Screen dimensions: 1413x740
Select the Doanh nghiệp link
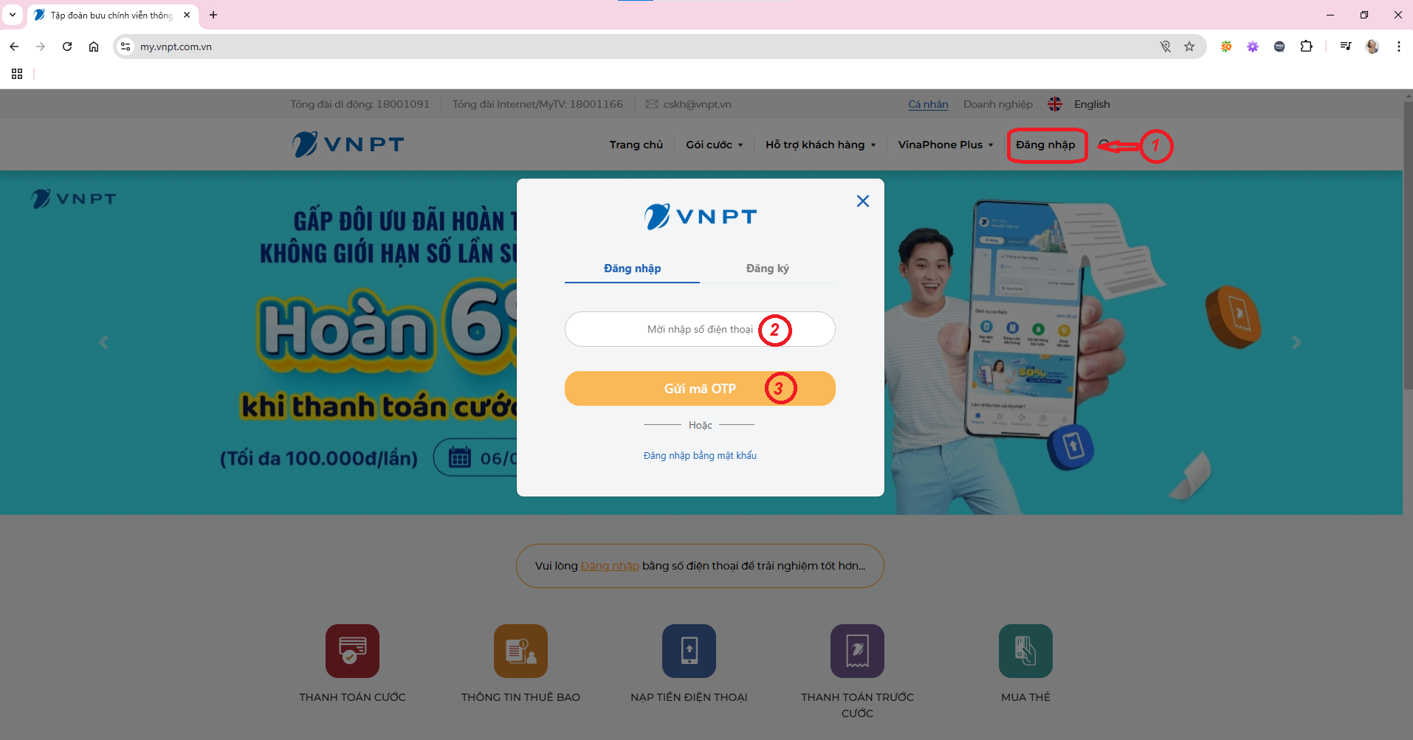[997, 104]
